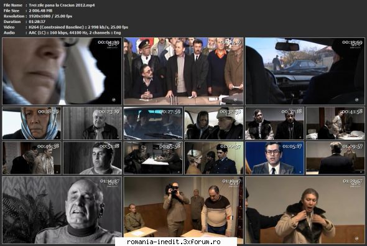367x246 pixels.
Task: Select the thumbnail timestamped 00:32:38
Action: [214, 123]
